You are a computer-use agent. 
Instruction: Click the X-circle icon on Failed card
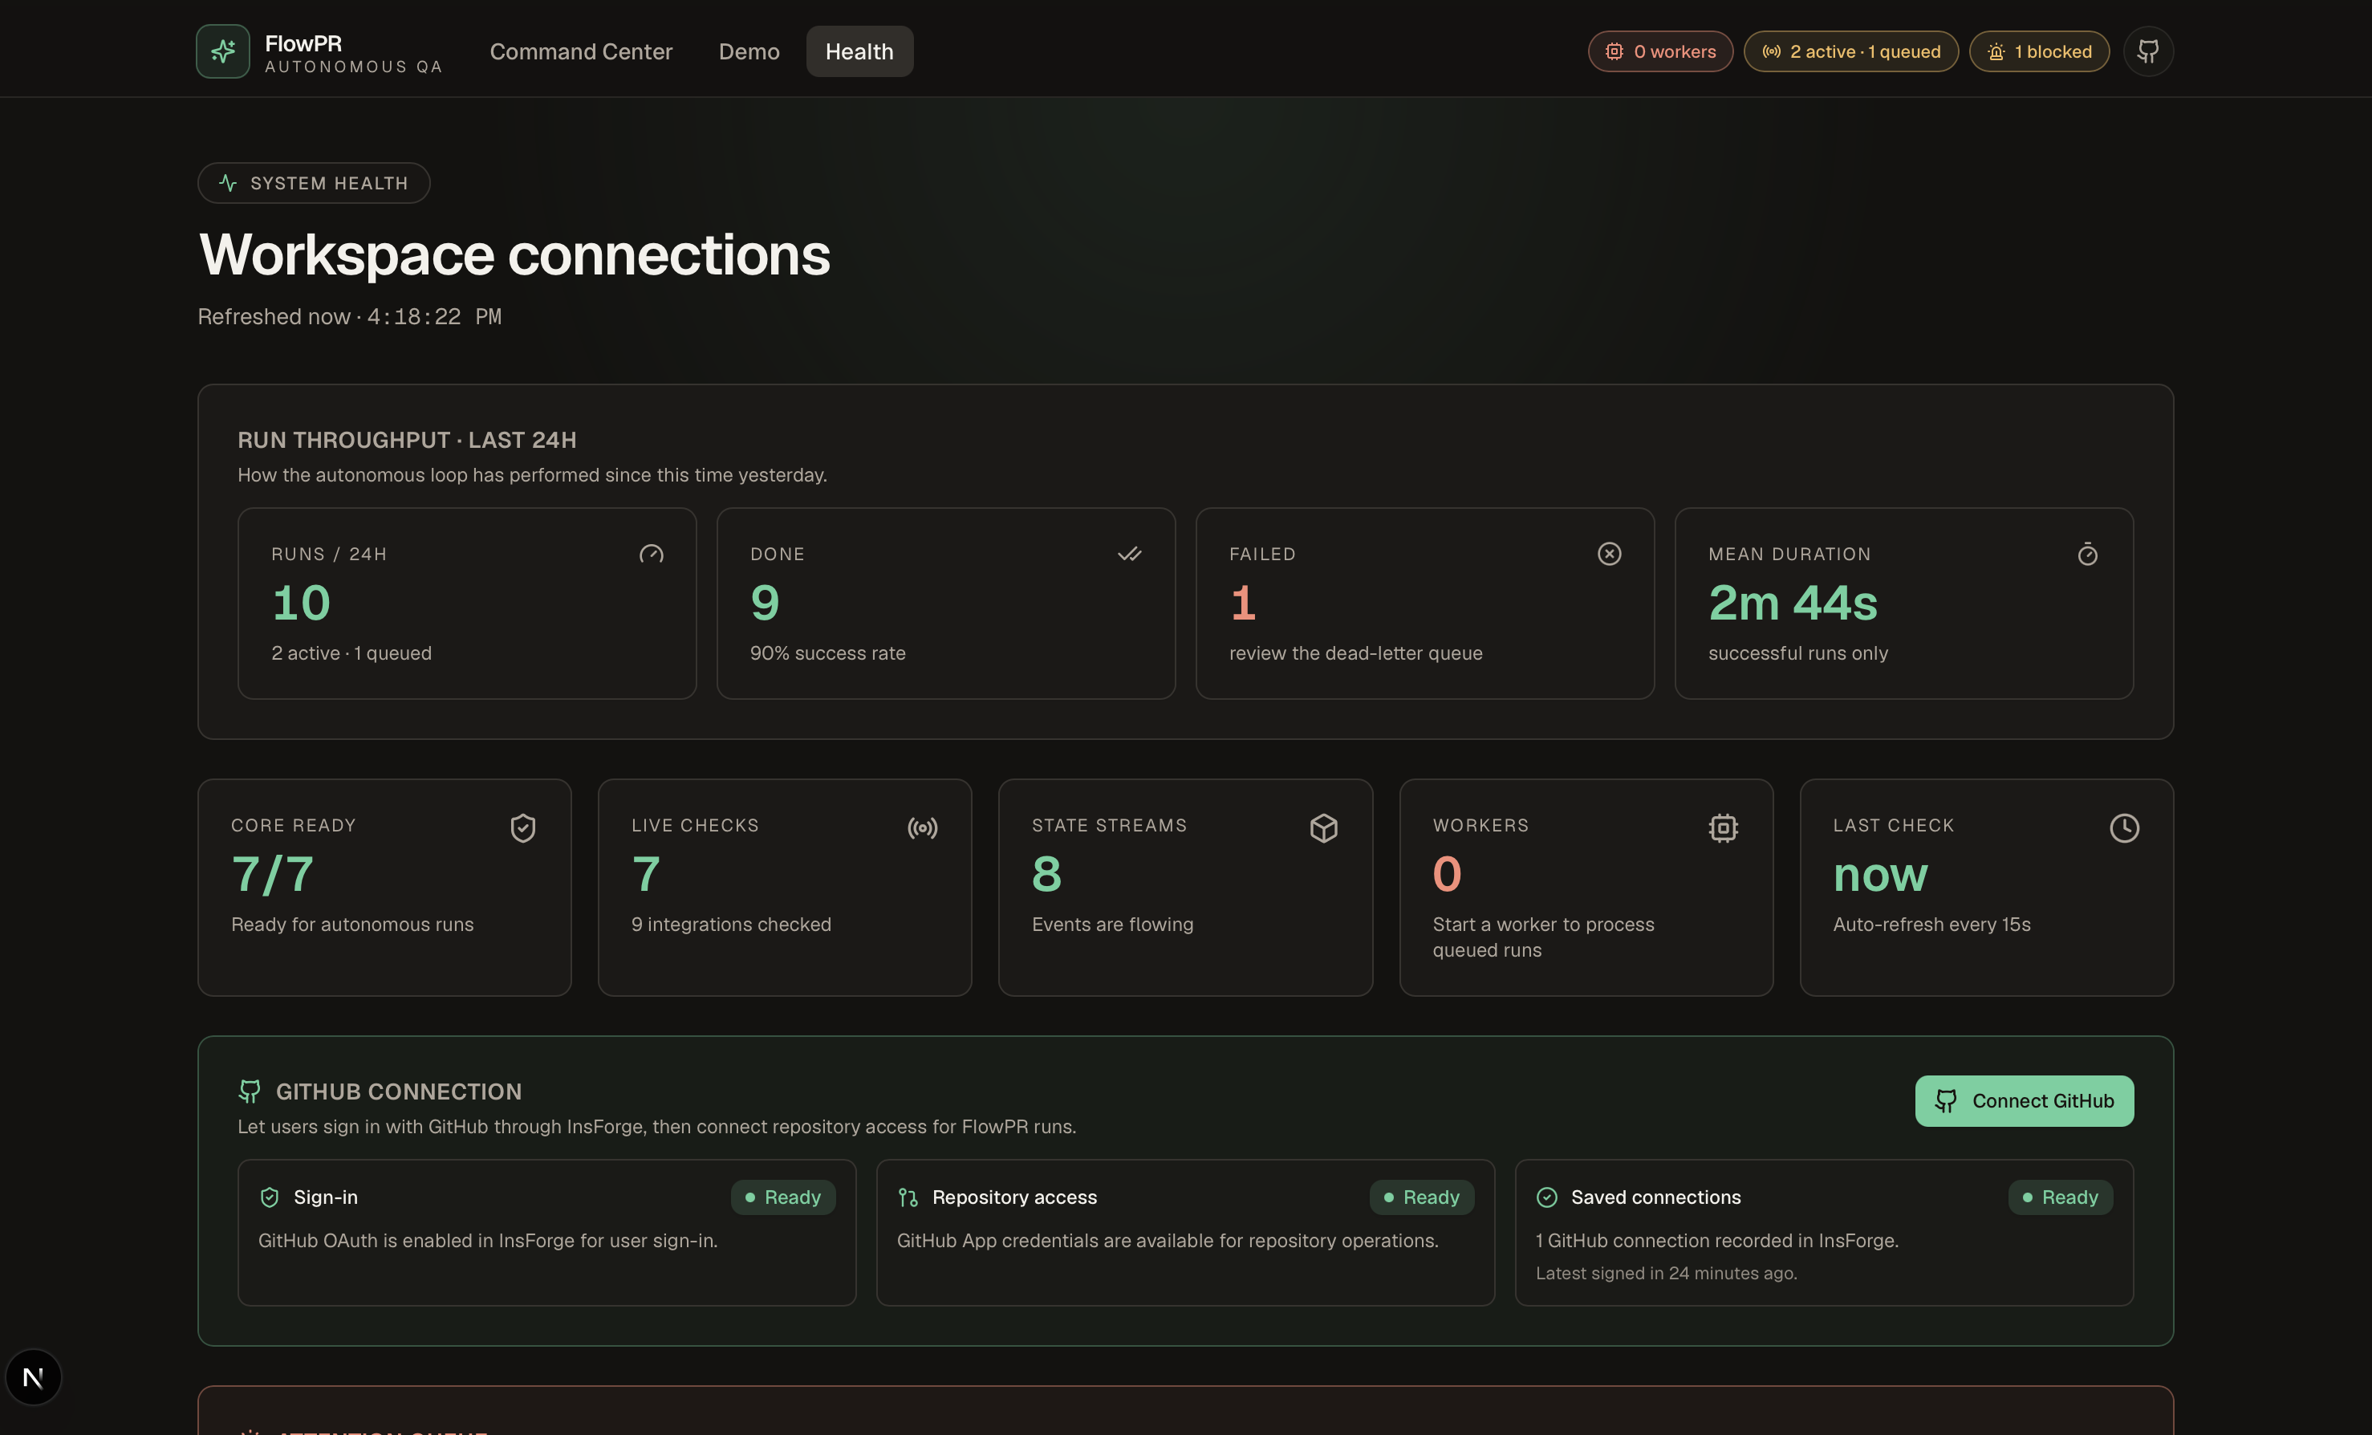pos(1609,554)
